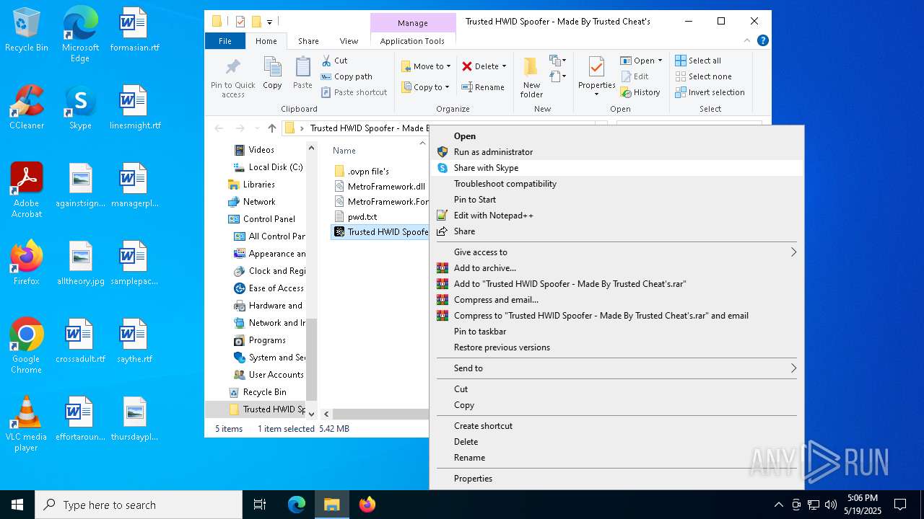Viewport: 924px width, 519px height.
Task: Switch to the Share ribbon tab
Action: (308, 41)
